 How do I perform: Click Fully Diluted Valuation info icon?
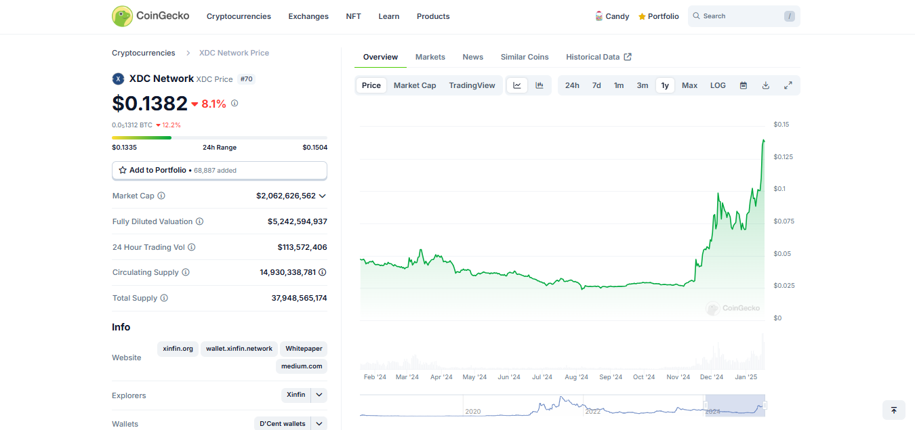[199, 221]
